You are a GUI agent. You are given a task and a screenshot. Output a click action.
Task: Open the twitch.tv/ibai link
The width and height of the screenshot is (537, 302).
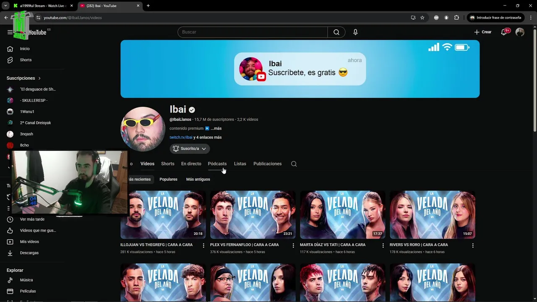[x=181, y=137]
